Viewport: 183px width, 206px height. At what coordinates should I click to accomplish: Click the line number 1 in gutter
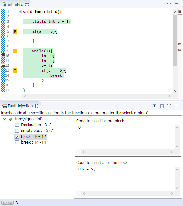tap(8, 12)
